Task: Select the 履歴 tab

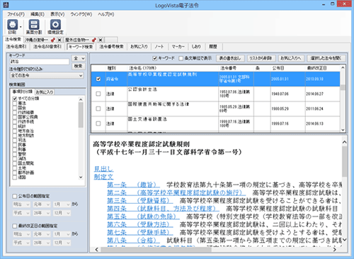Action: (x=213, y=47)
